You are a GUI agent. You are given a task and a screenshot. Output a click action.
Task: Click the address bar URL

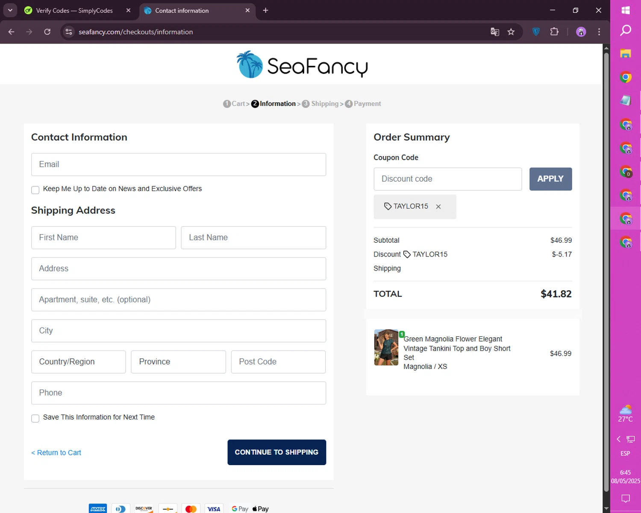[x=135, y=32]
